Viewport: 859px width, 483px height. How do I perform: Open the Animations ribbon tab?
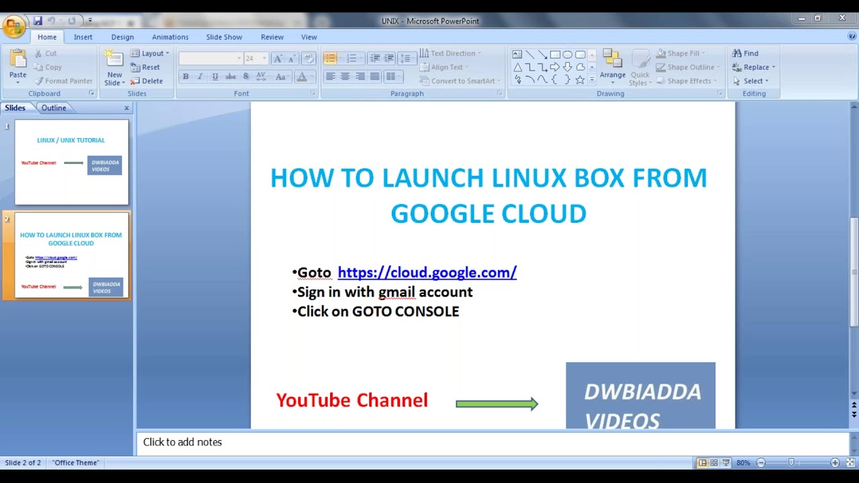[x=170, y=37]
